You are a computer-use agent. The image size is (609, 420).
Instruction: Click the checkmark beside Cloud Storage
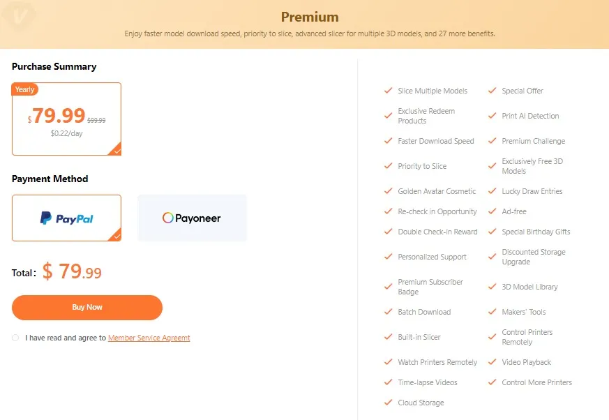388,403
